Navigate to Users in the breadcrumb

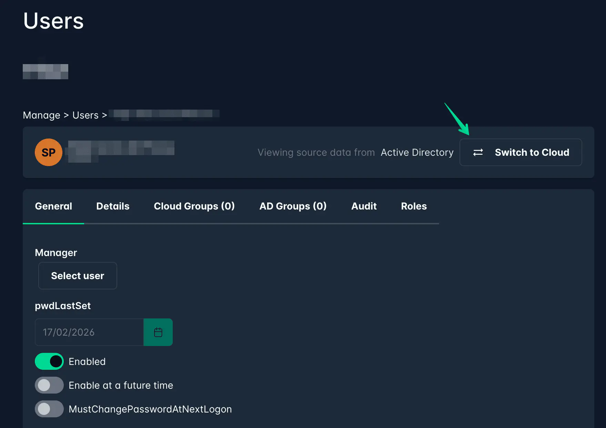tap(85, 115)
